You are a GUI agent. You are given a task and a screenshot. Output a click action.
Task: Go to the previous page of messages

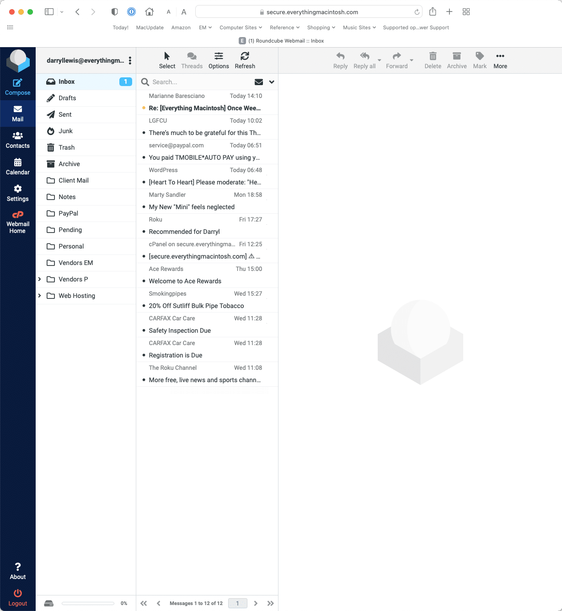158,603
